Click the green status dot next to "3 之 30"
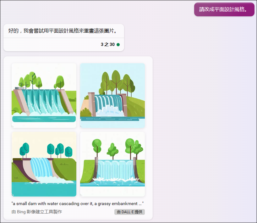This screenshot has height=223, width=257. (118, 45)
